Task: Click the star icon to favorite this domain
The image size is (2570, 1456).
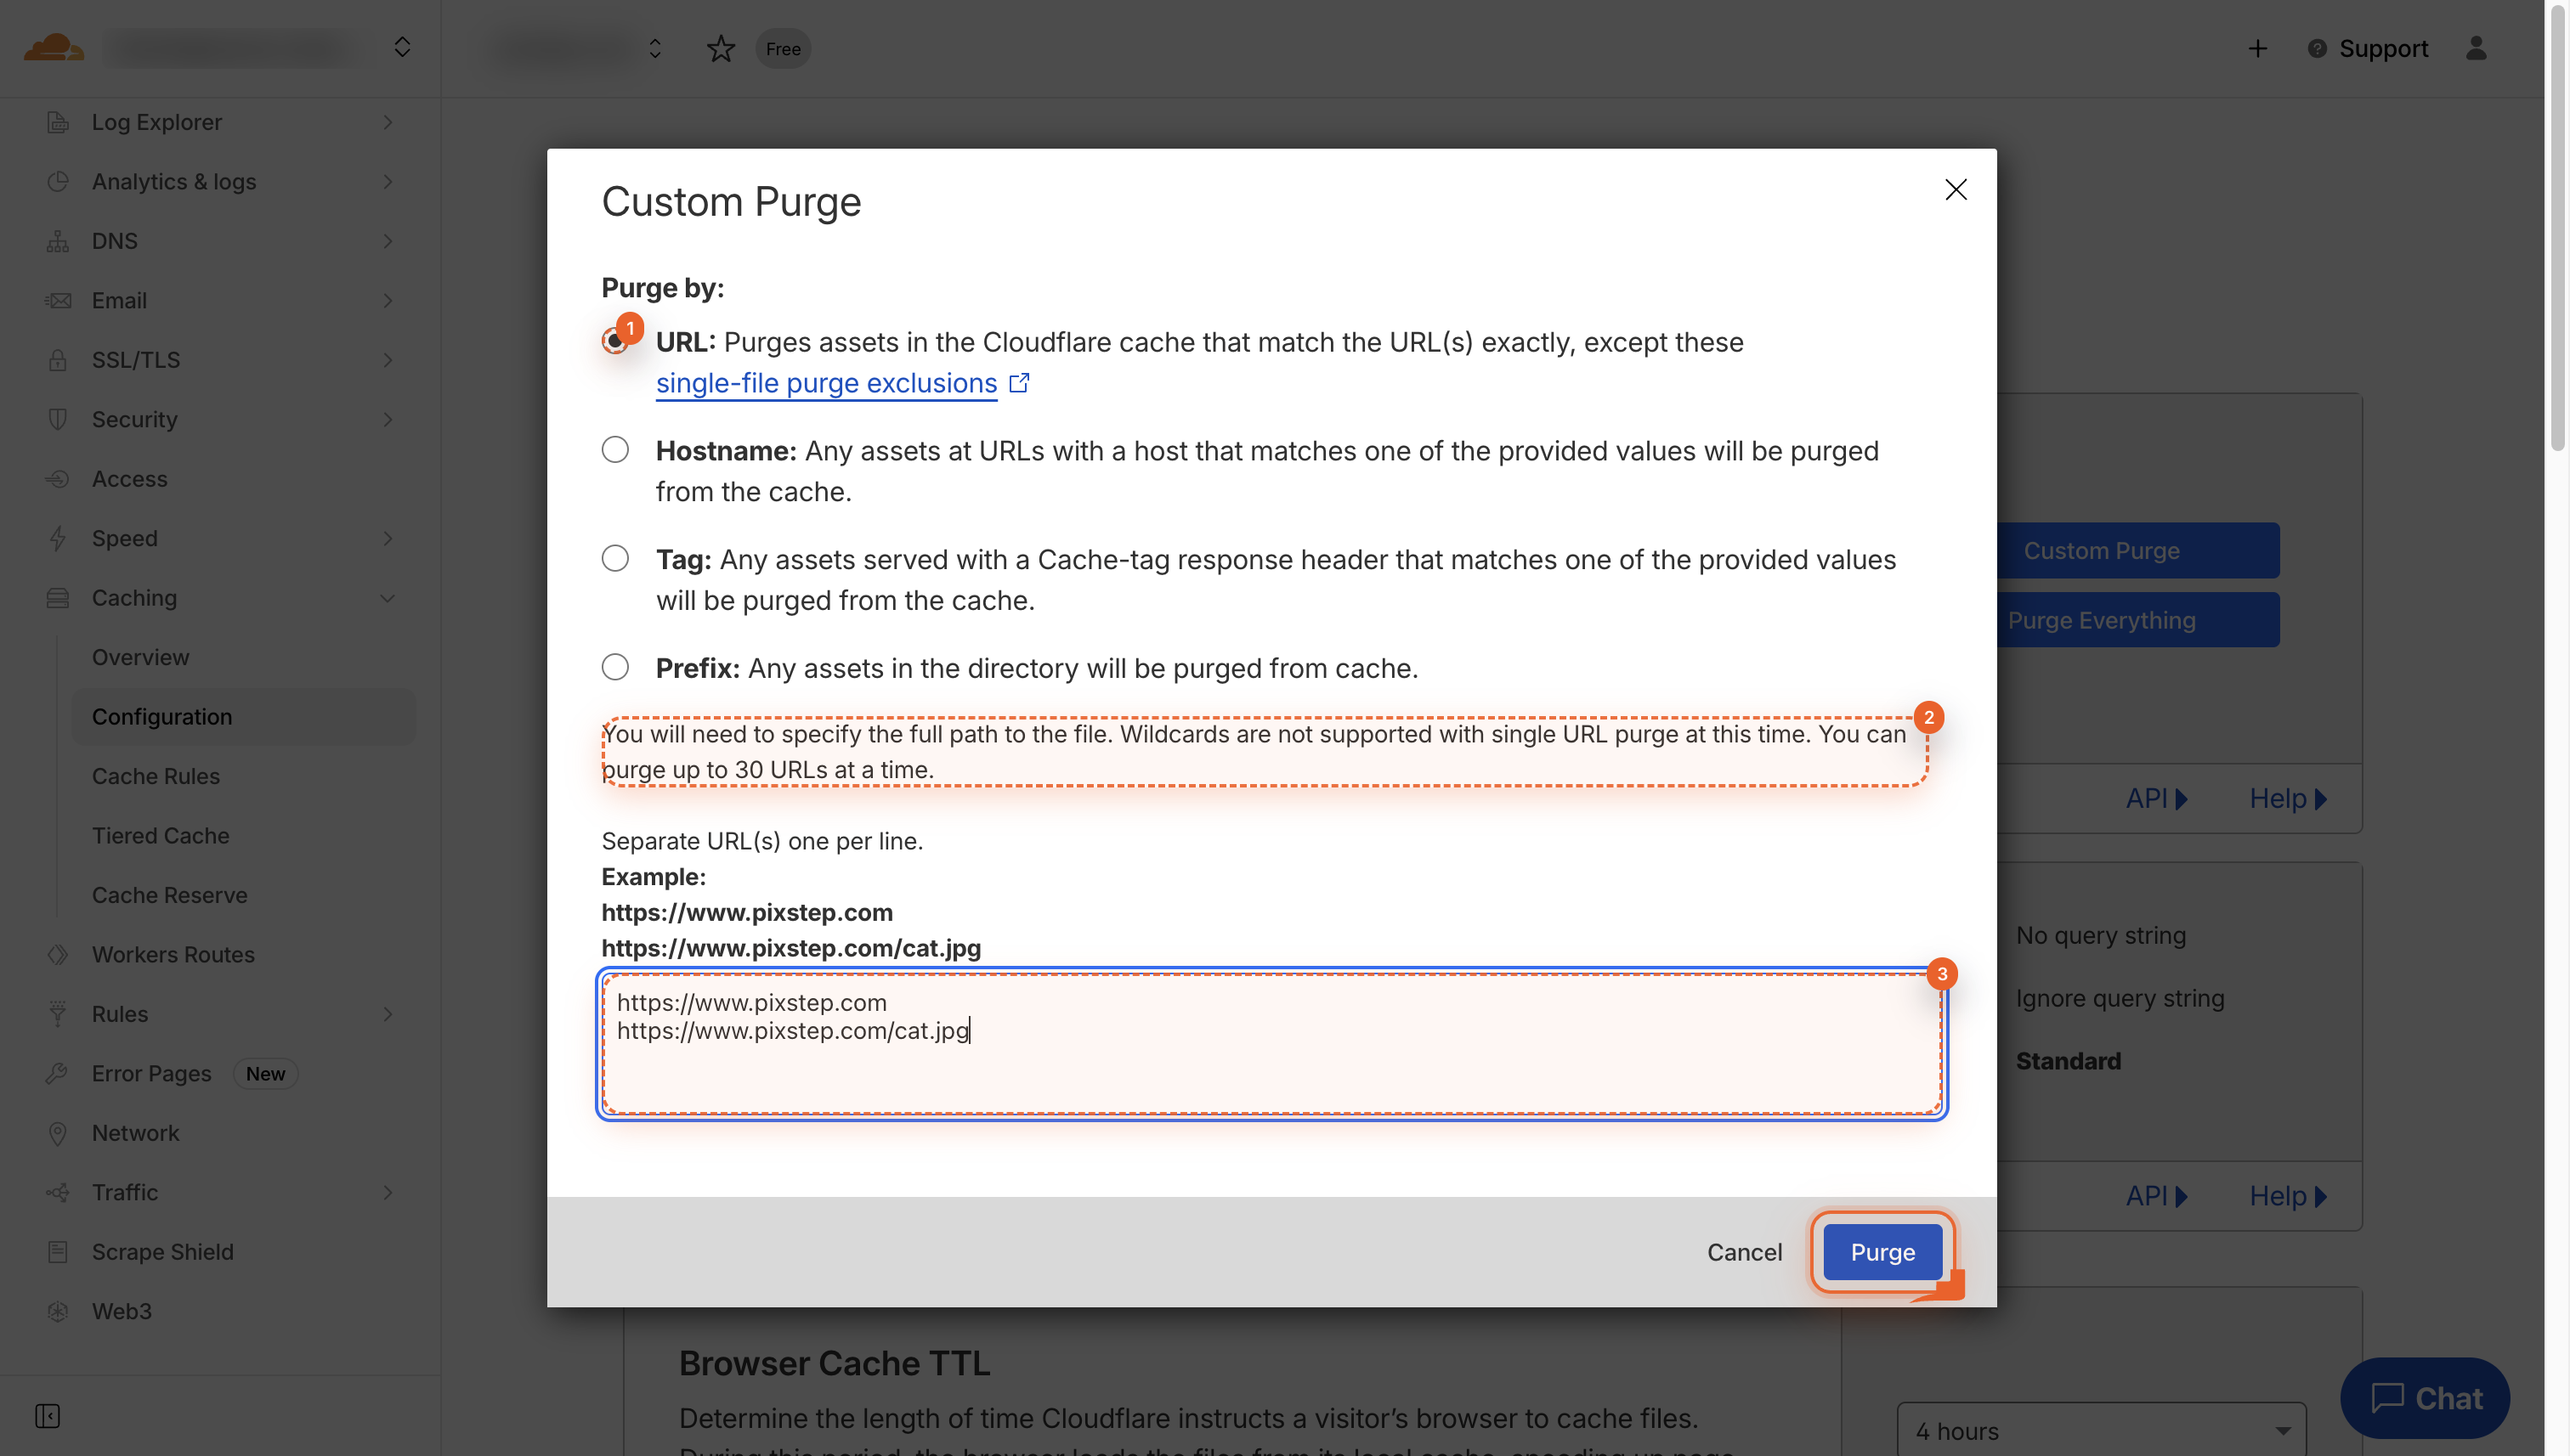Action: pyautogui.click(x=721, y=48)
